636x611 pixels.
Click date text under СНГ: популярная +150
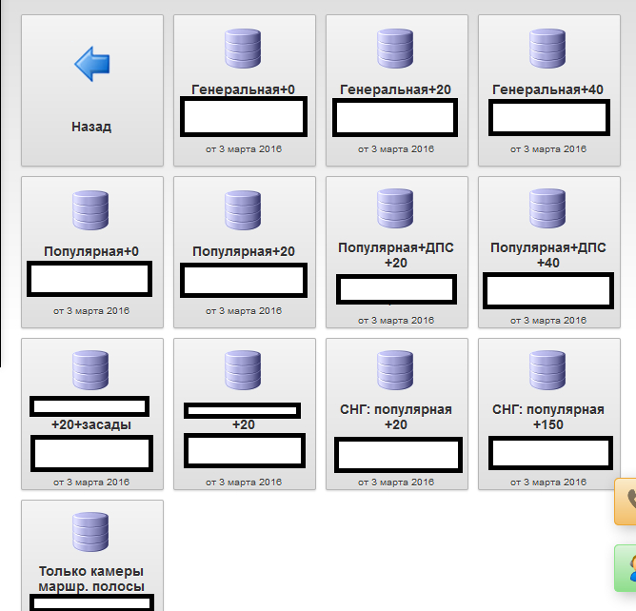point(548,483)
